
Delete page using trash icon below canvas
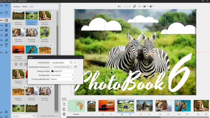[x=64, y=114]
